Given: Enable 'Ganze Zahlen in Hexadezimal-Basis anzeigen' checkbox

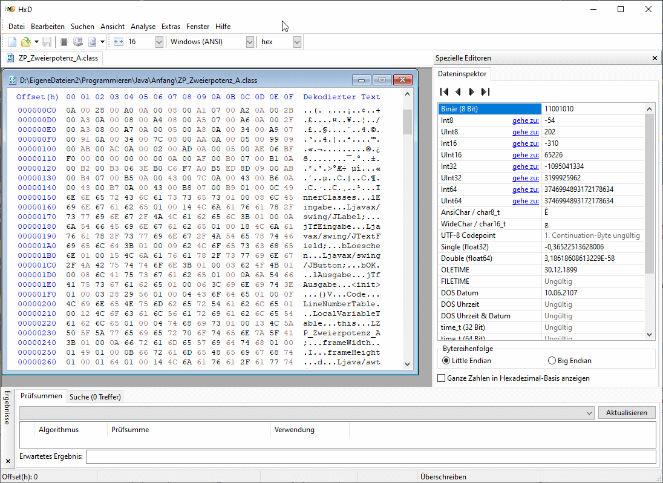Looking at the screenshot, I should click(x=441, y=378).
